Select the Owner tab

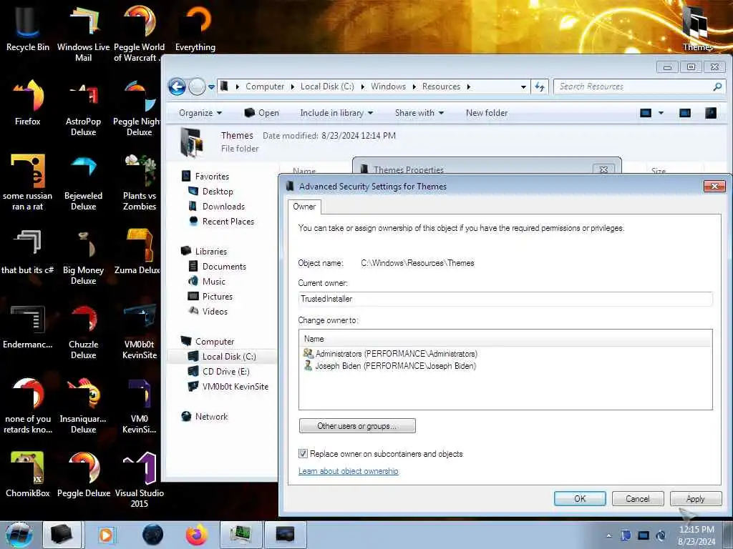click(x=304, y=207)
